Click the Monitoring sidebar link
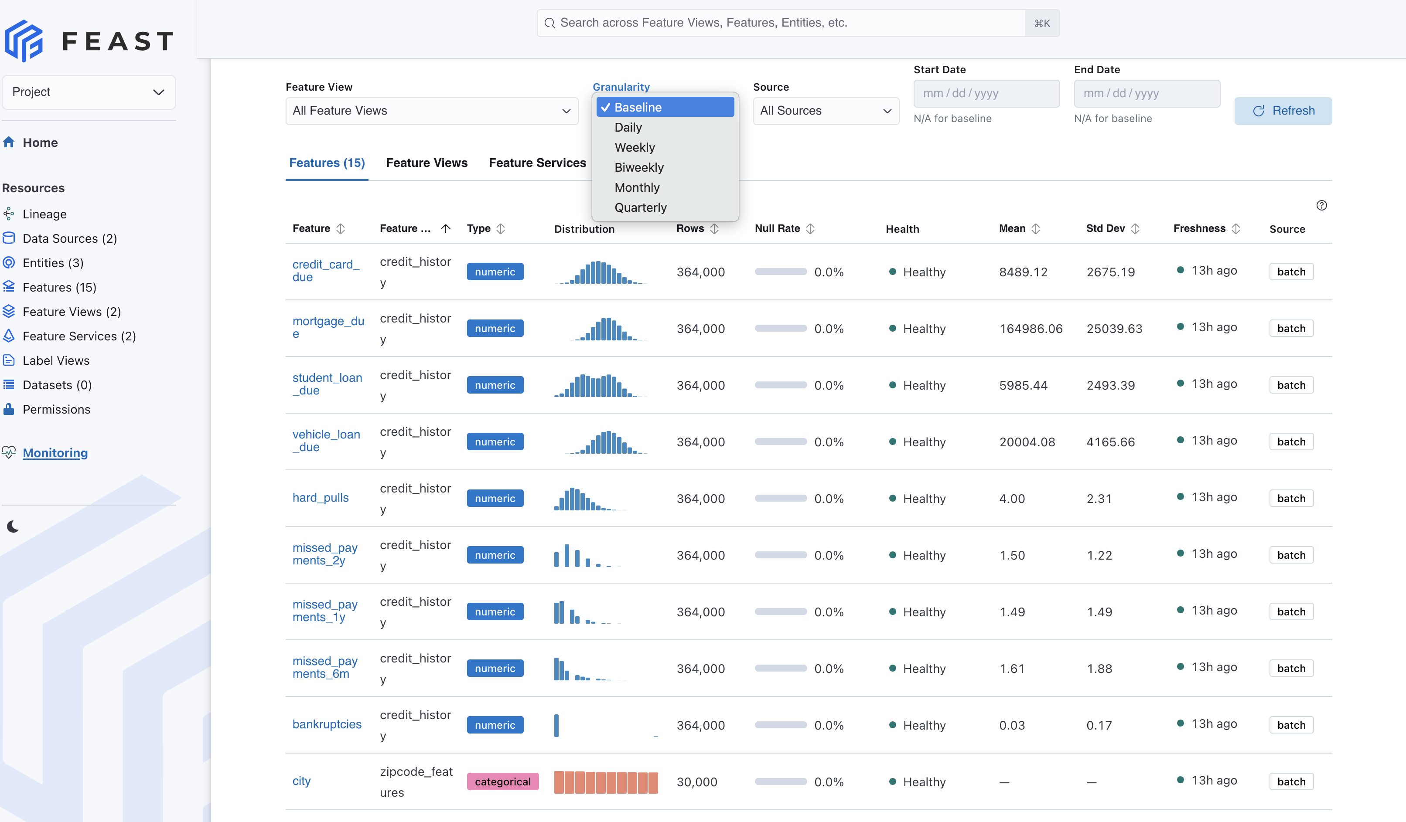The image size is (1406, 822). (55, 452)
